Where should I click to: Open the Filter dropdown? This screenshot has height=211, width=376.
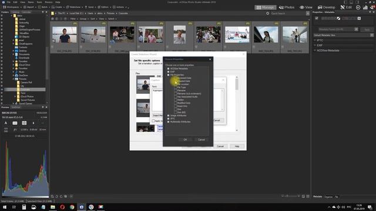click(x=73, y=19)
